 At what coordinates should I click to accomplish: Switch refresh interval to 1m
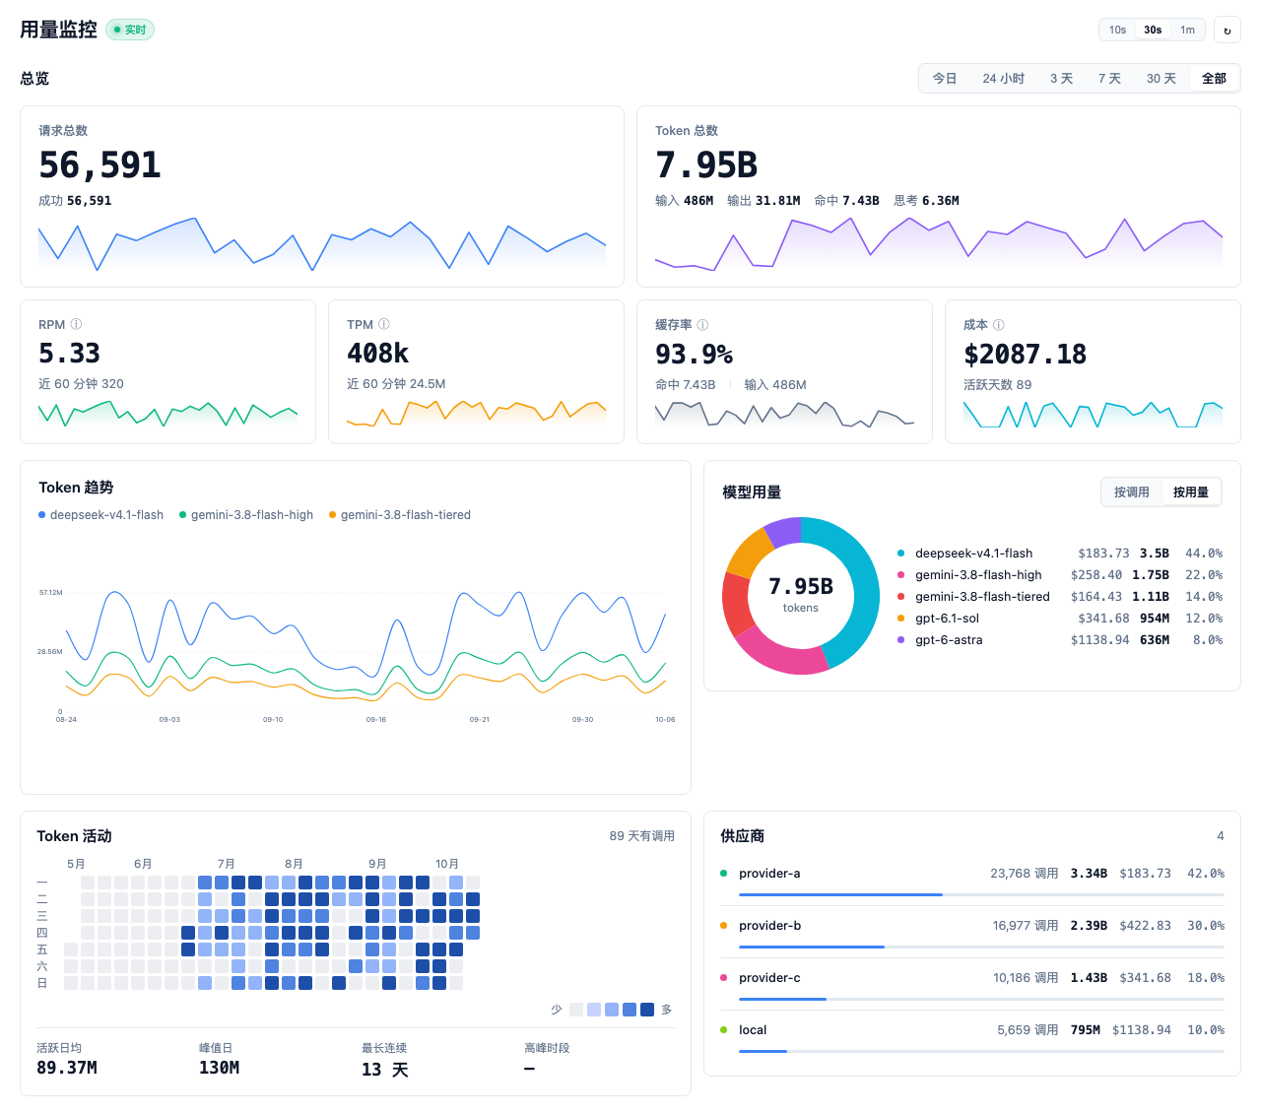[1188, 30]
